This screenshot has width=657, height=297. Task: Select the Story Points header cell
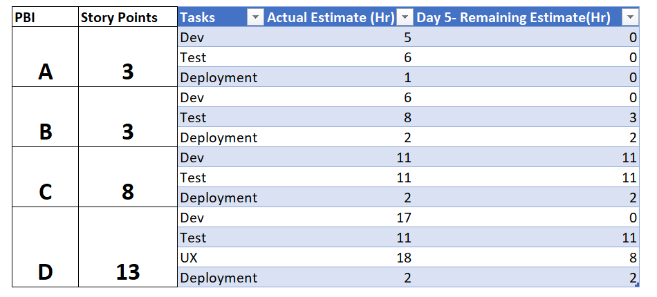(128, 17)
